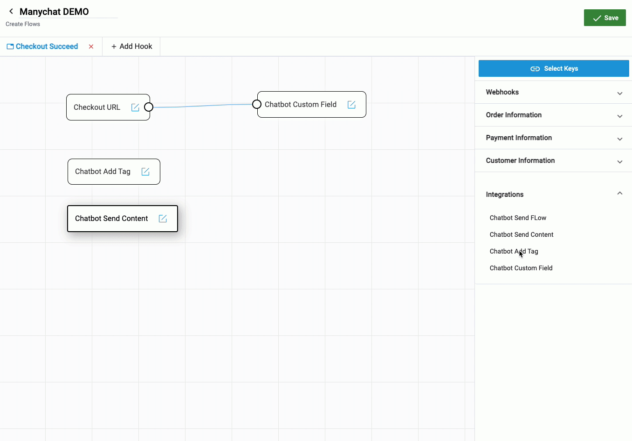Image resolution: width=632 pixels, height=441 pixels.
Task: Click the Select Keys button
Action: (554, 68)
